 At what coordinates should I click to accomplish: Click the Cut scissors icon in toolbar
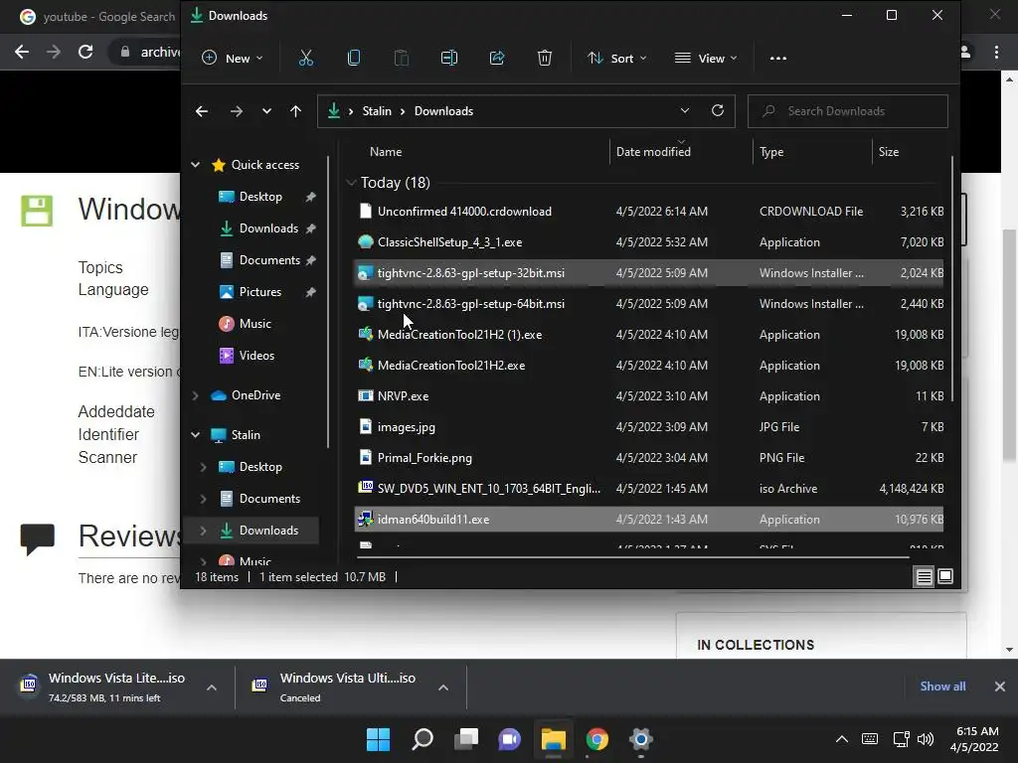point(306,59)
